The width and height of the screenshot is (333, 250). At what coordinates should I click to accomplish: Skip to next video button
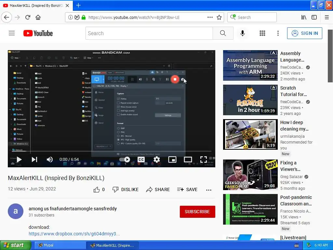click(34, 160)
